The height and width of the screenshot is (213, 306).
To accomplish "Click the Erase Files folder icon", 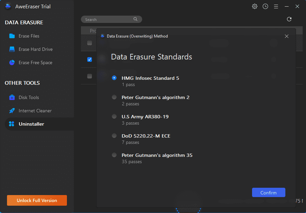I will click(x=12, y=36).
